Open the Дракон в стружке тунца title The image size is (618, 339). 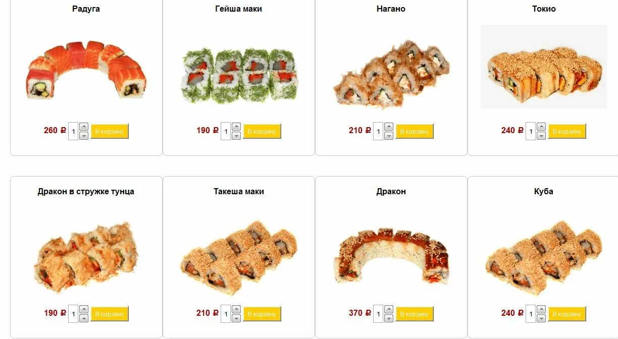pyautogui.click(x=86, y=192)
